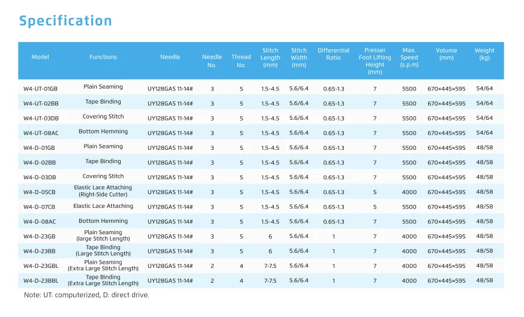This screenshot has width=524, height=317.
Task: Select the Volume (mm) column header
Action: (x=446, y=54)
